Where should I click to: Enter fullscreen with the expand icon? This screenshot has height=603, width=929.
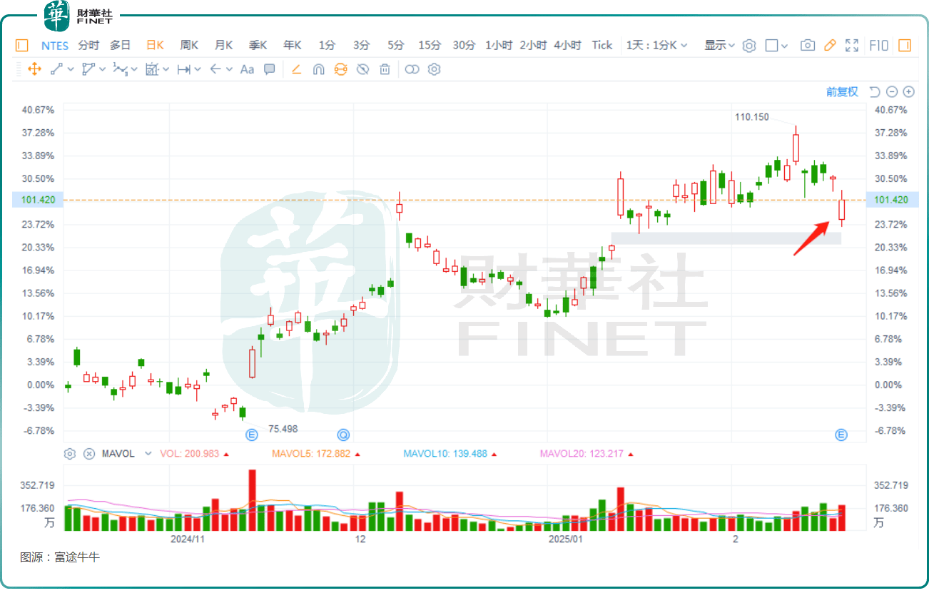click(x=852, y=45)
